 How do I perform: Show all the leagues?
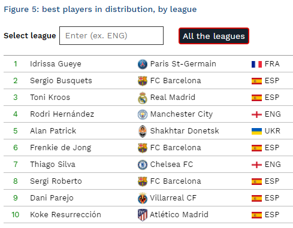pyautogui.click(x=214, y=36)
